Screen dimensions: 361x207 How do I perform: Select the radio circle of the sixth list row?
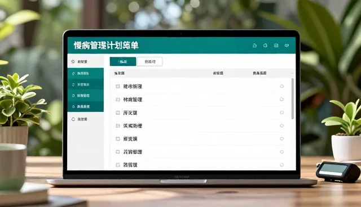(x=282, y=152)
